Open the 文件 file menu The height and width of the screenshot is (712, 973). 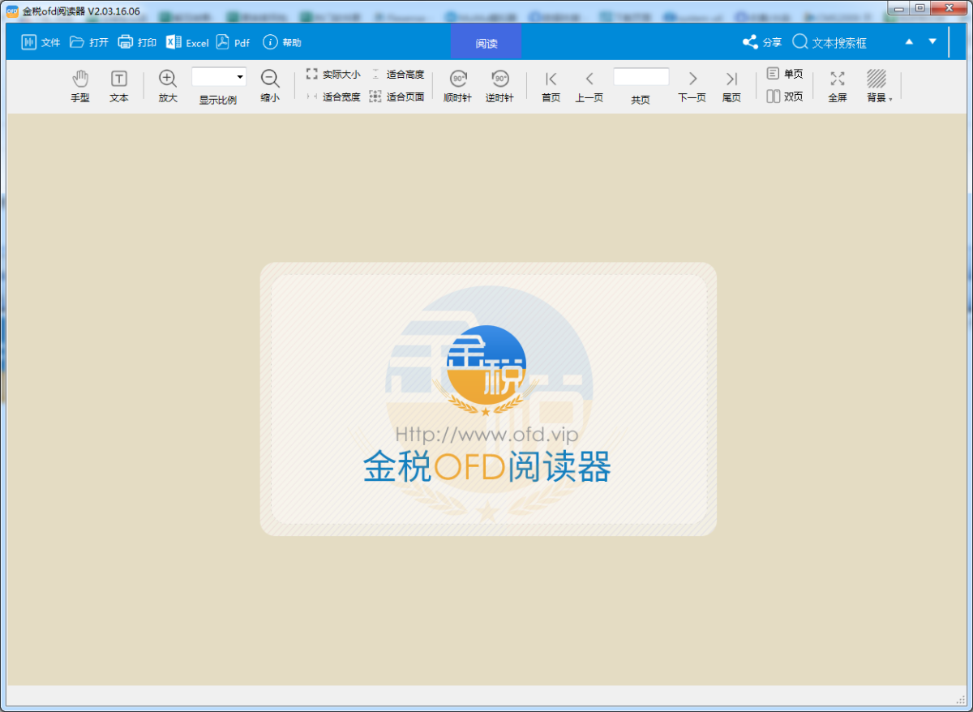[41, 41]
